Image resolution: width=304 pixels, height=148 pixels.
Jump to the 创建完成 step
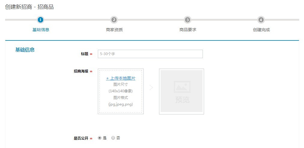click(261, 30)
